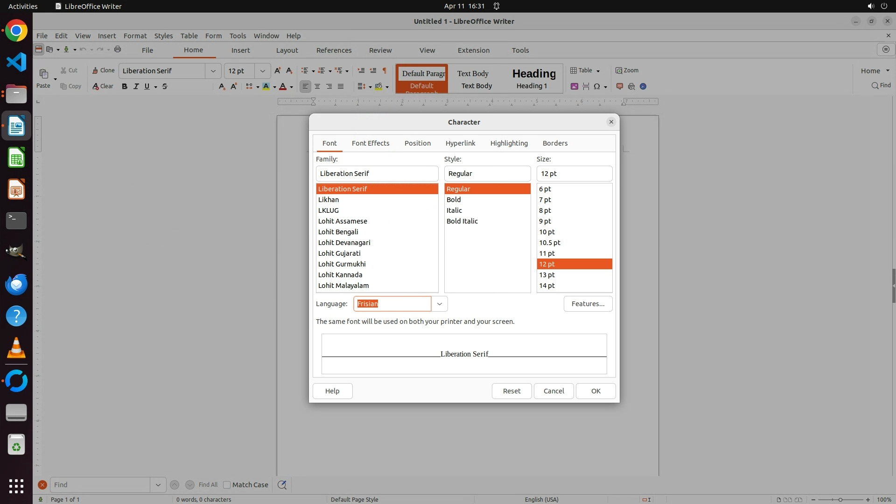Expand the Language dropdown arrow
The height and width of the screenshot is (504, 896).
click(x=439, y=304)
